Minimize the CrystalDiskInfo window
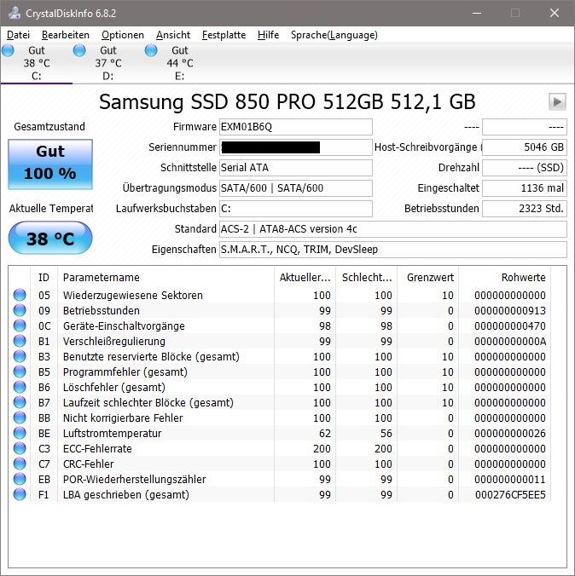This screenshot has height=576, width=575. [477, 13]
